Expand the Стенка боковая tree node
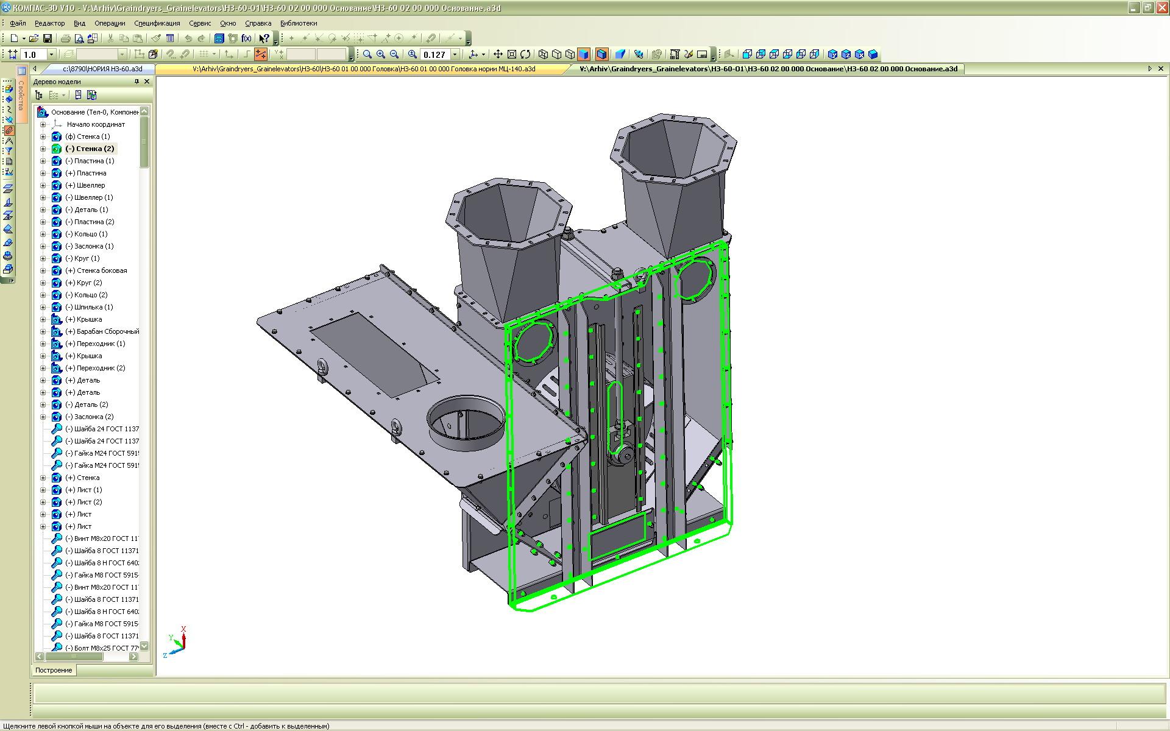This screenshot has width=1170, height=731. [x=43, y=270]
